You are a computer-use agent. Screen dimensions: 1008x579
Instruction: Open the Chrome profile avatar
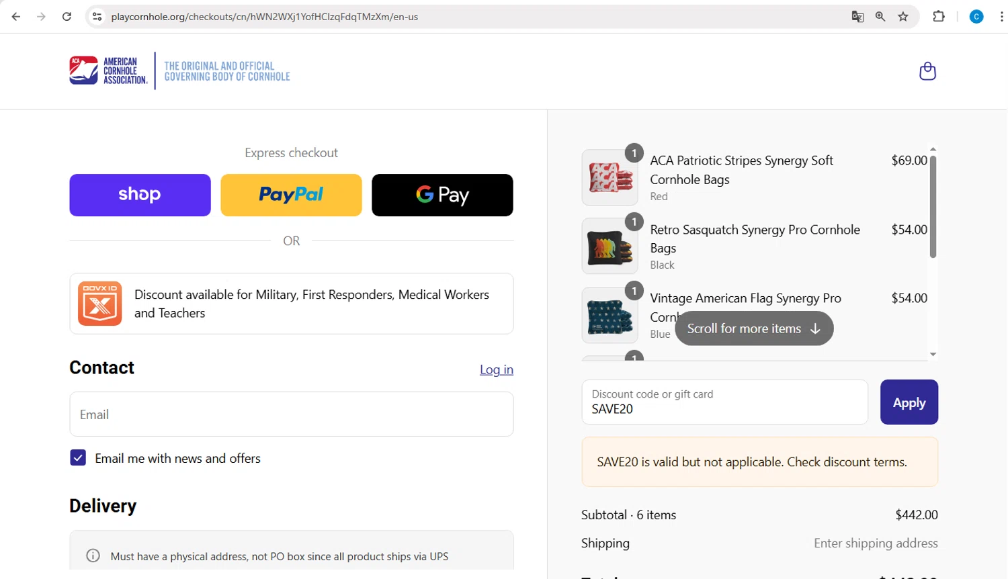pyautogui.click(x=976, y=17)
